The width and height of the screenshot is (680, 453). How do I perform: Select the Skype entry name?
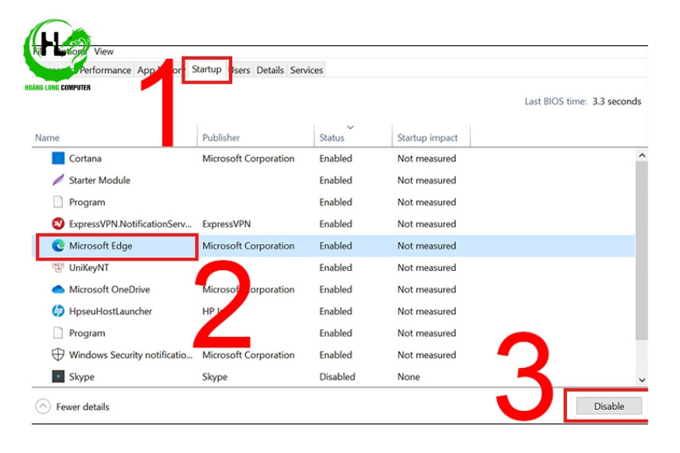(x=82, y=377)
